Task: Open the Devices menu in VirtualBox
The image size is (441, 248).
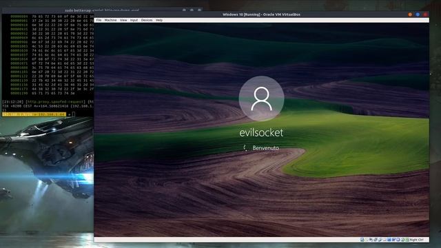Action: click(x=147, y=20)
